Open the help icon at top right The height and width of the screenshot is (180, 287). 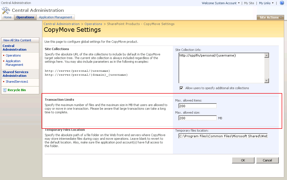282,3
